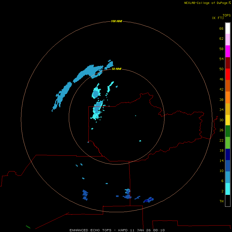Viewport: 232px width, 232px height.
Task: Select the white swatch in the tops legend
Action: click(228, 28)
